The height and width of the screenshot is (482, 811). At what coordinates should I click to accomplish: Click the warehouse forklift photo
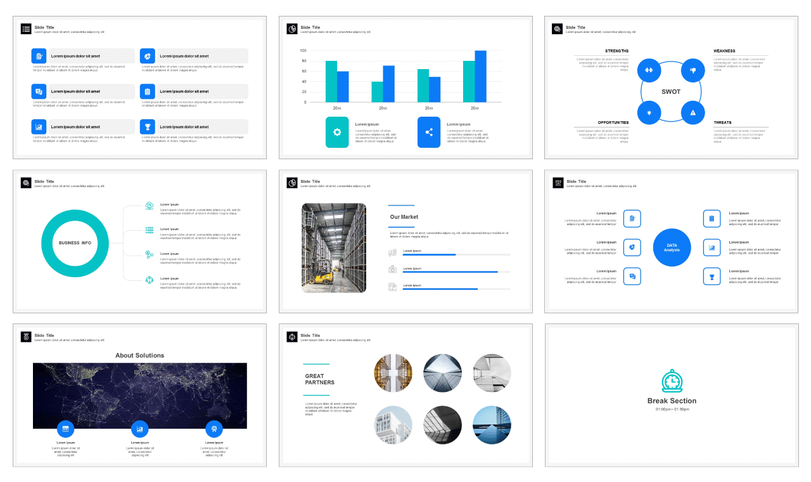tap(334, 248)
